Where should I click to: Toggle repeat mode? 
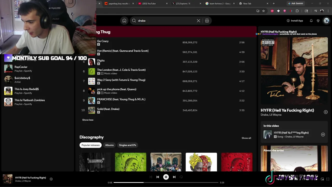(x=181, y=177)
